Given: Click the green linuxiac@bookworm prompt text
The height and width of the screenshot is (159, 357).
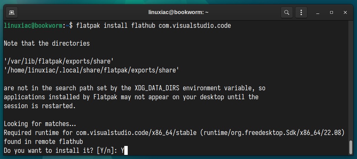Looking at the screenshot, I should click(x=33, y=25).
